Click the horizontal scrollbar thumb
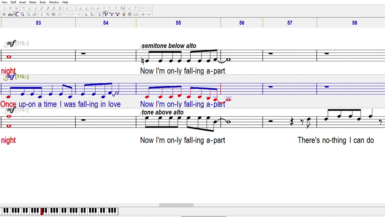Screen dimensions: 385x217 click(x=176, y=205)
